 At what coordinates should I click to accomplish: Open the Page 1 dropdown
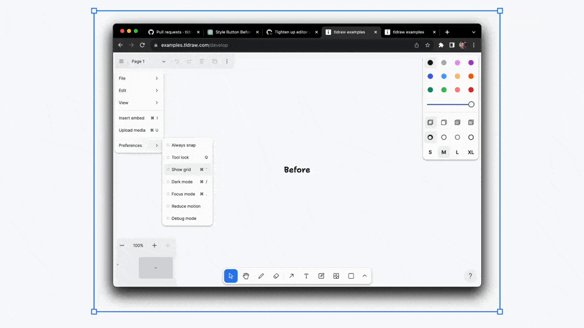[148, 61]
